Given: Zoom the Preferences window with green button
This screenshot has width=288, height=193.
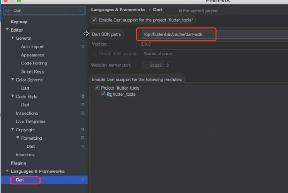Looking at the screenshot, I should click(19, 1).
